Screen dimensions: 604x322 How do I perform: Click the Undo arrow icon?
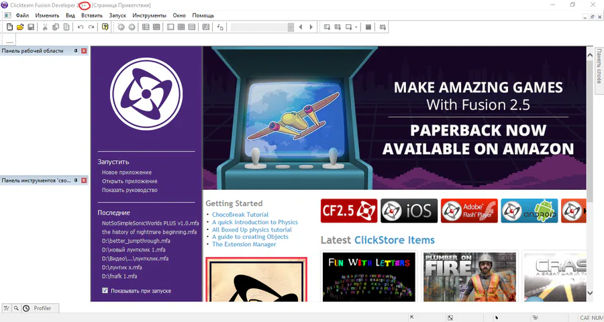point(81,27)
